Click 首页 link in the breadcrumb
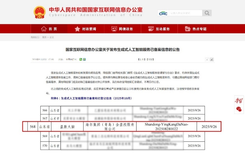The width and height of the screenshot is (245, 160). [44, 37]
